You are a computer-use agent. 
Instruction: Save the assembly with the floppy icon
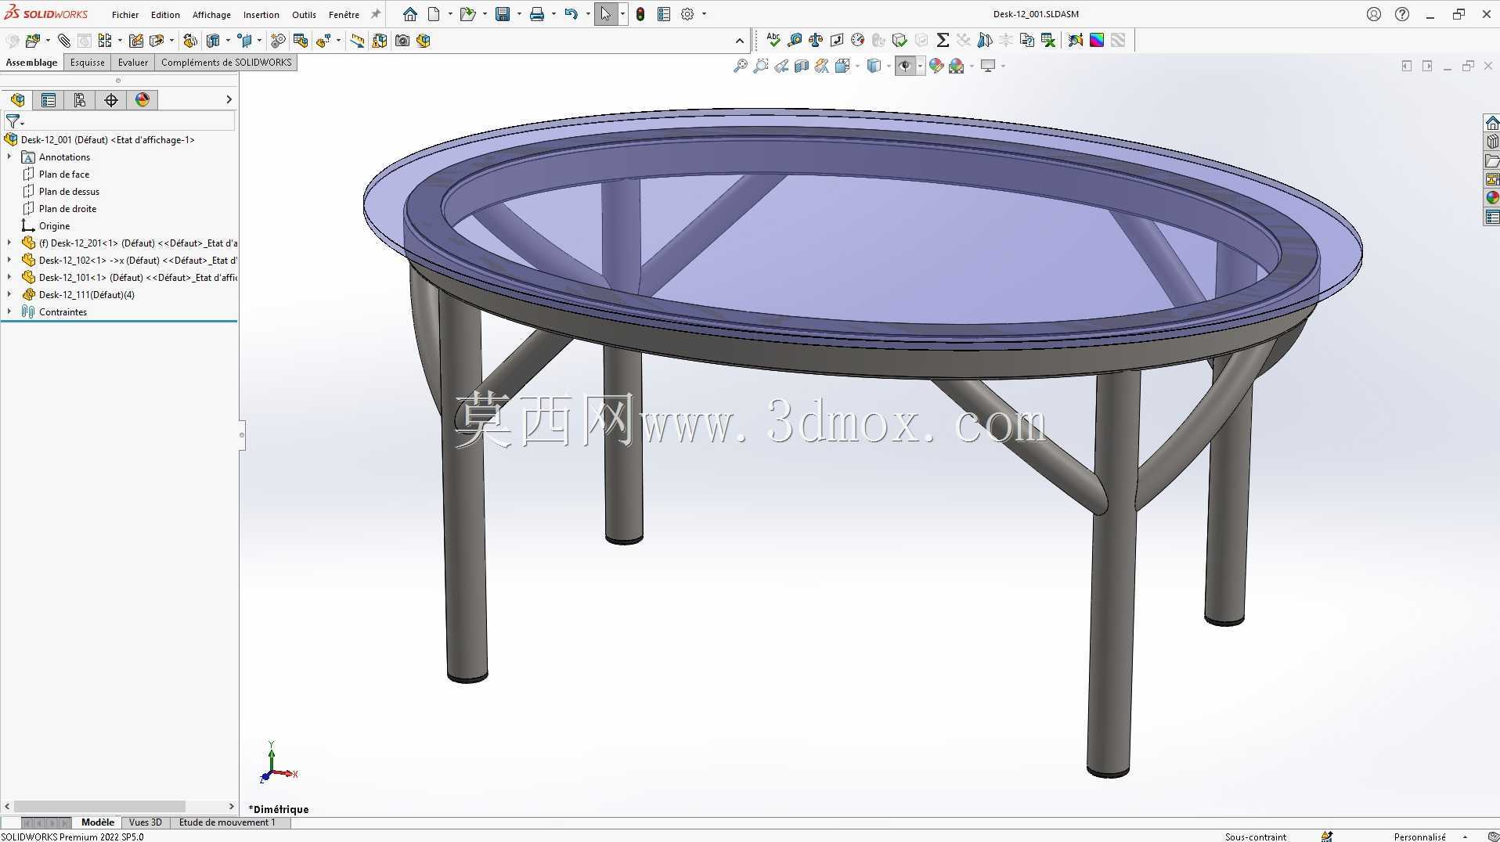(503, 14)
